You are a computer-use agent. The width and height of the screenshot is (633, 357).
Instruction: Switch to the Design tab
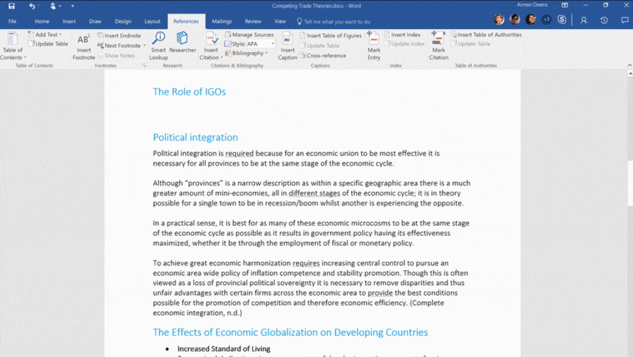click(x=123, y=21)
